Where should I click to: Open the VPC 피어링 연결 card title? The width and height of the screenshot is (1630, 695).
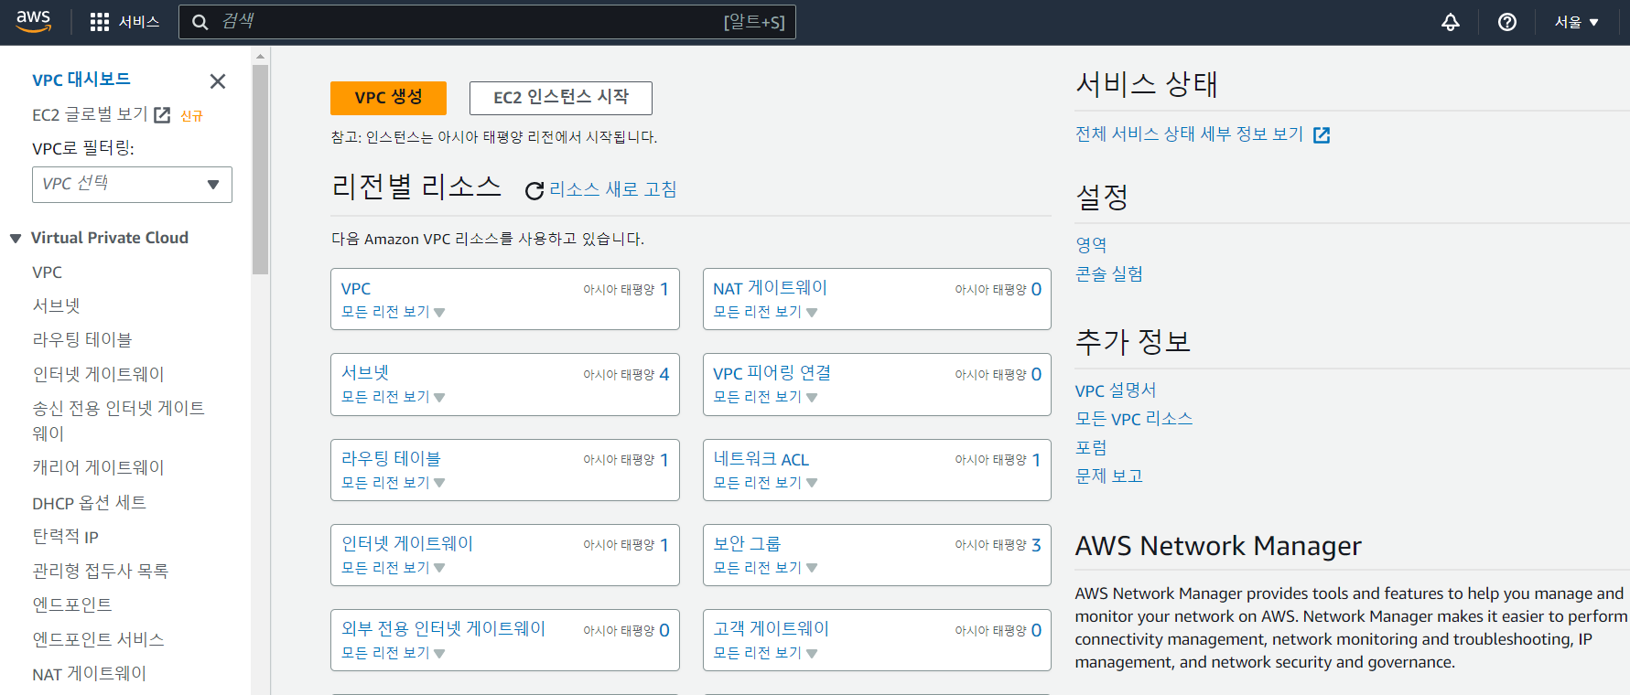coord(772,373)
